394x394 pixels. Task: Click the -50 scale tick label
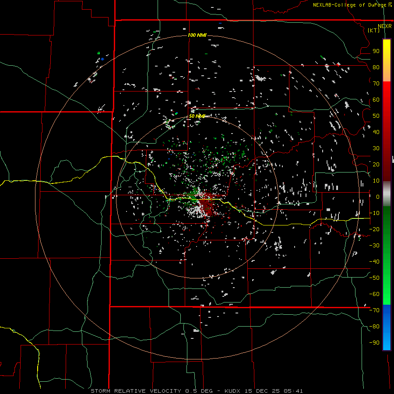tap(374, 278)
